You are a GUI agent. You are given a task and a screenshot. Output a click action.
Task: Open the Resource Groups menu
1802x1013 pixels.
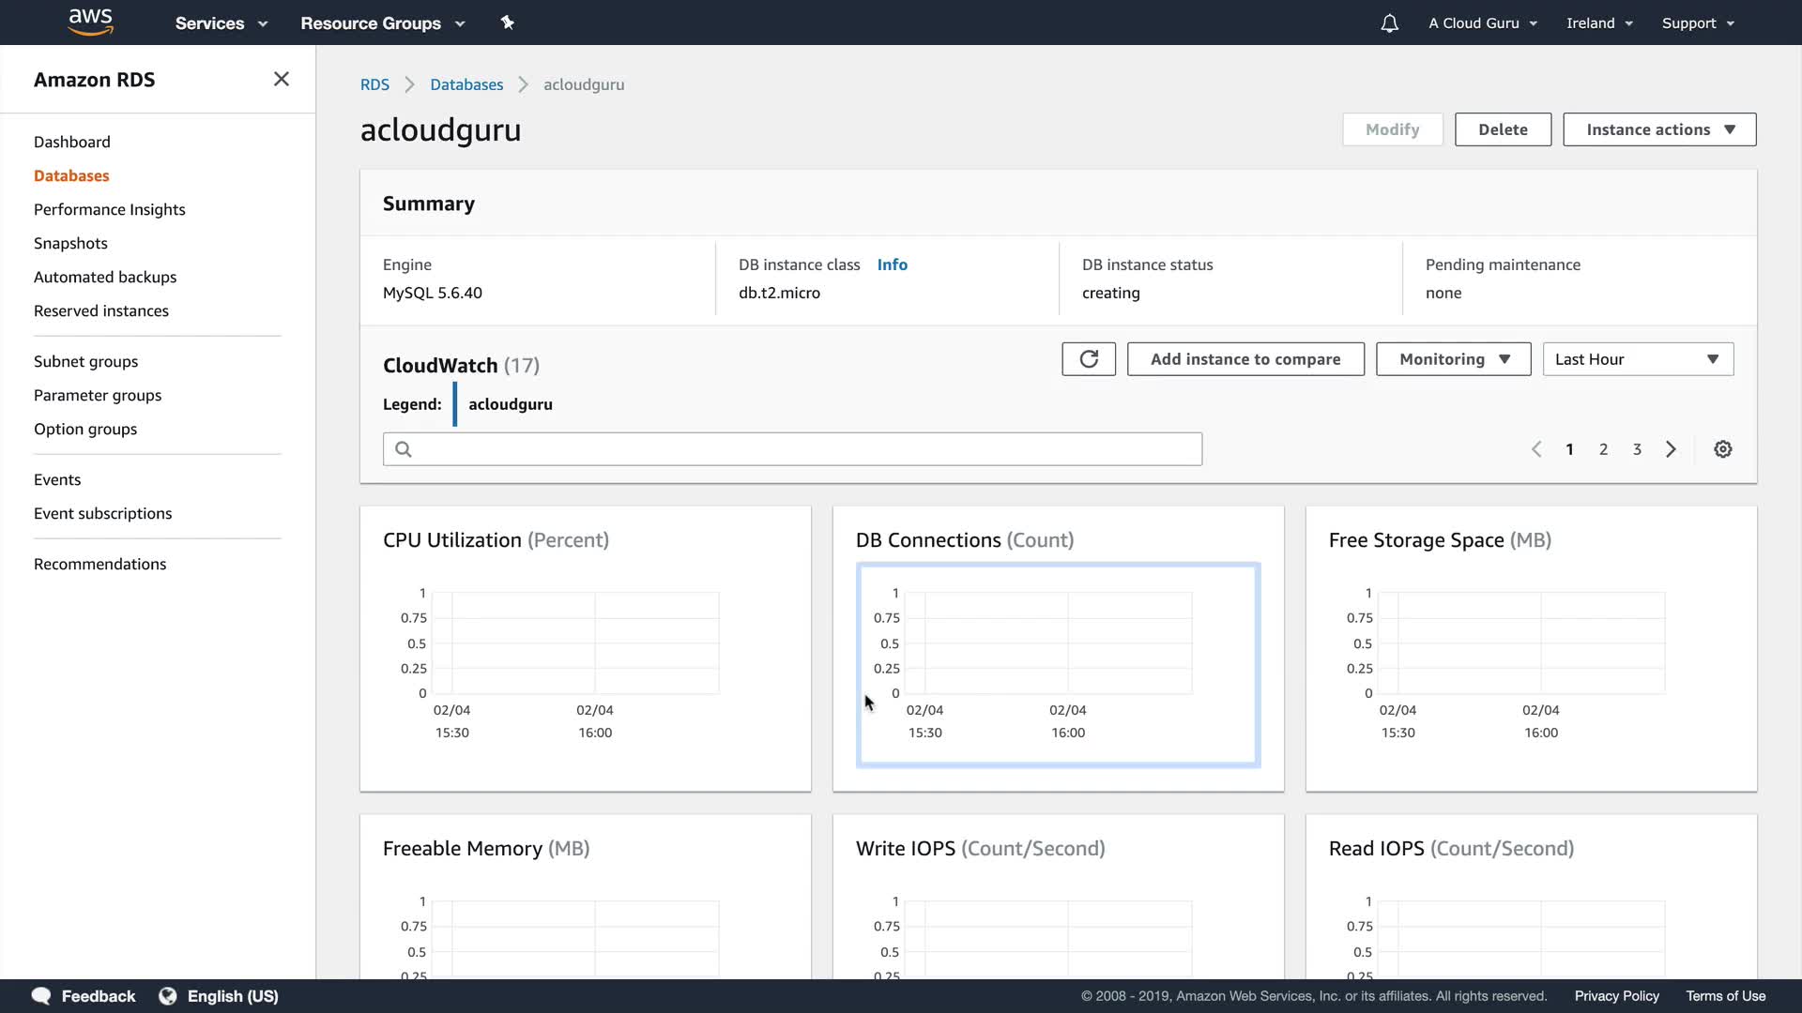[x=382, y=23]
